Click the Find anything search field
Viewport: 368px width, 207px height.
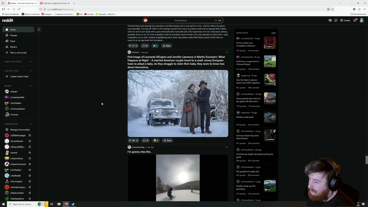coord(180,20)
